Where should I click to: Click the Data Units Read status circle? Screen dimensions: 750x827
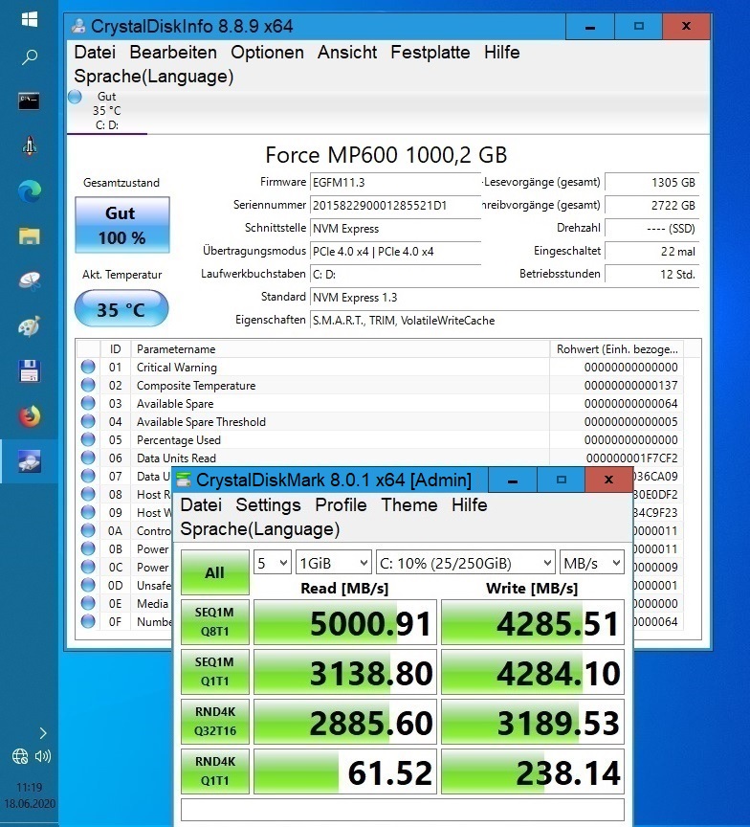[88, 458]
